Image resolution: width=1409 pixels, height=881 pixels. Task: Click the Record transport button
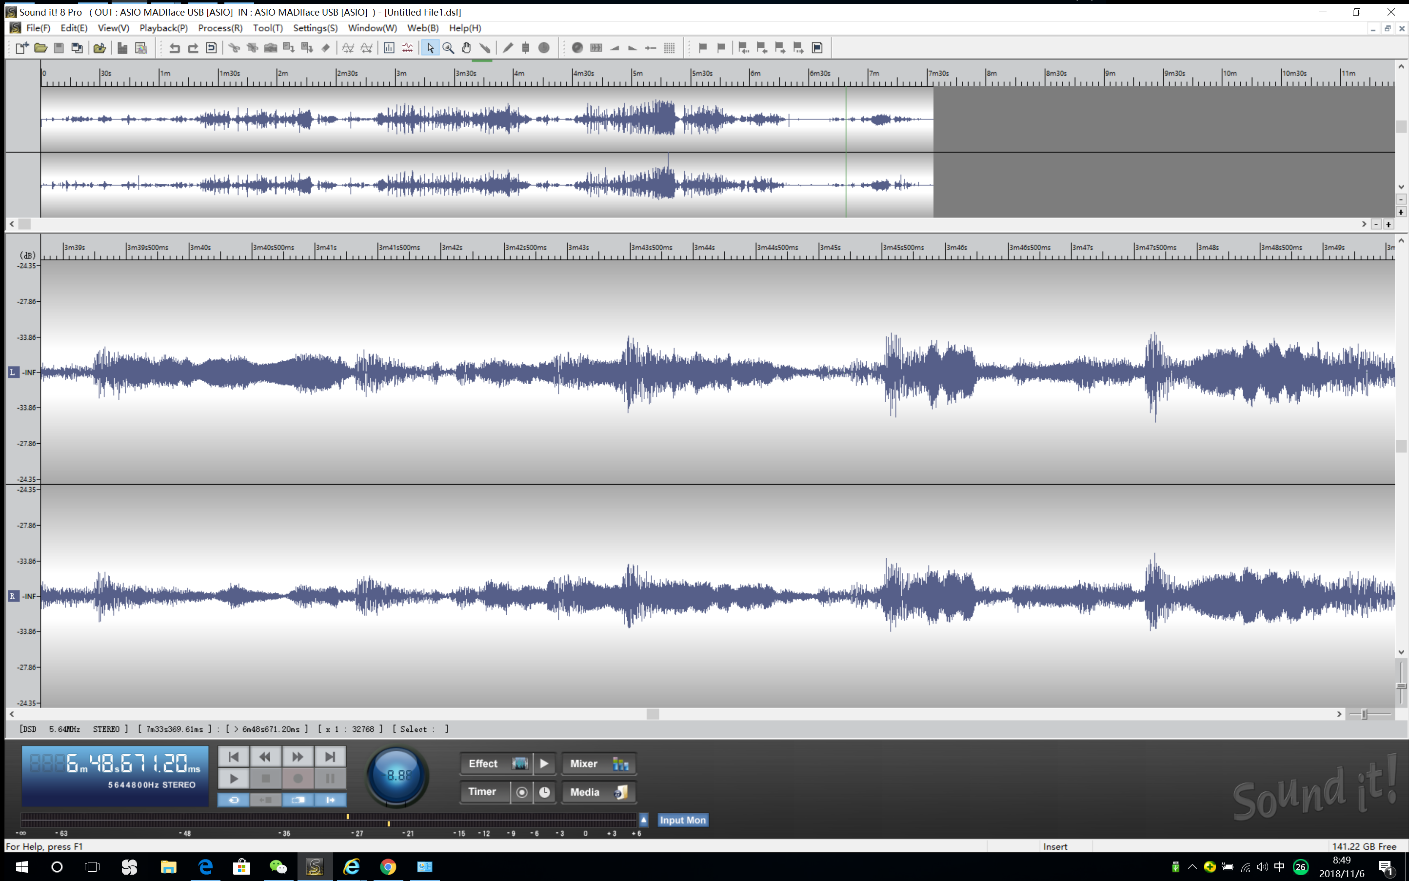[x=298, y=779]
